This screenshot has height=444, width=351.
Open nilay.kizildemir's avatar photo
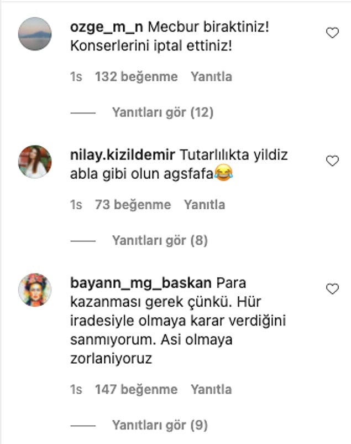(x=35, y=162)
